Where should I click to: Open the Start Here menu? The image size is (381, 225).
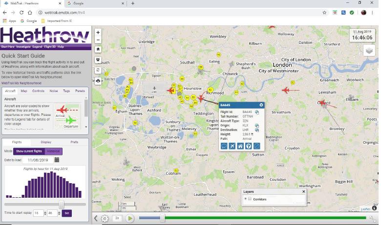coord(8,47)
